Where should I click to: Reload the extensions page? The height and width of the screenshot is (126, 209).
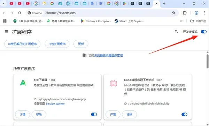(x=20, y=13)
